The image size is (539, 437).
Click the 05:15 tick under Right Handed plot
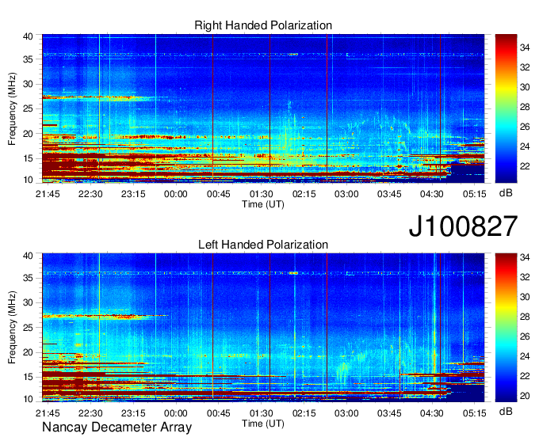tap(475, 194)
